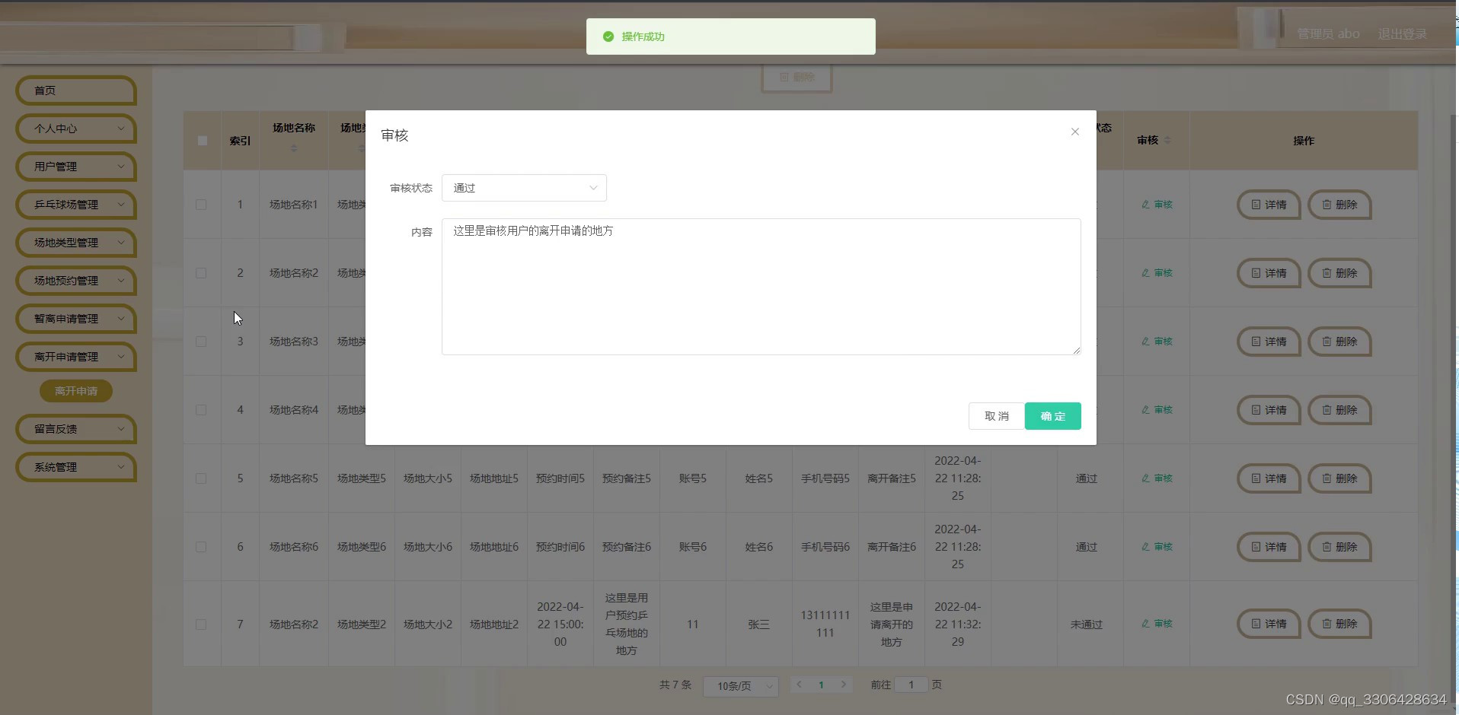1459x715 pixels.
Task: Open the 10条/页 page size dropdown
Action: pos(741,686)
